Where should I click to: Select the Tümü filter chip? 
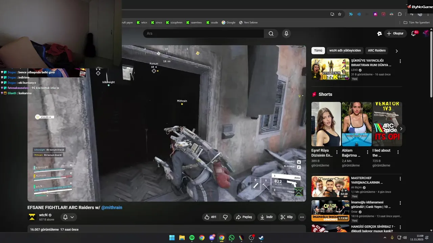click(x=318, y=51)
